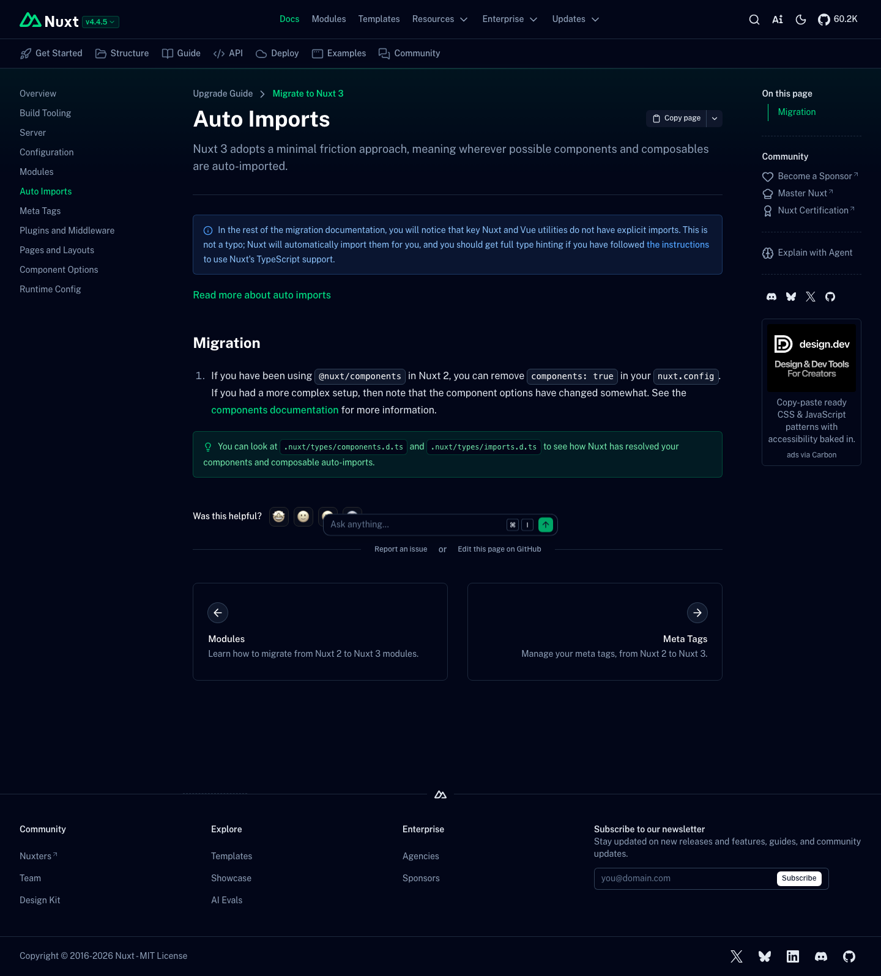Open Discord icon in right sidebar
This screenshot has height=976, width=881.
[771, 297]
